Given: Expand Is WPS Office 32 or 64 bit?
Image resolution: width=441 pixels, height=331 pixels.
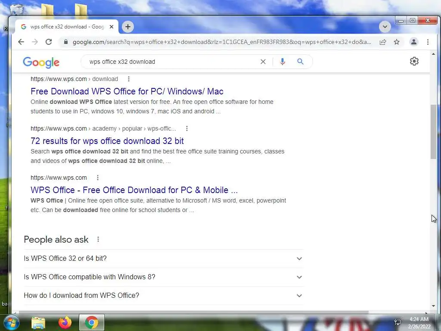Looking at the screenshot, I should click(x=163, y=259).
